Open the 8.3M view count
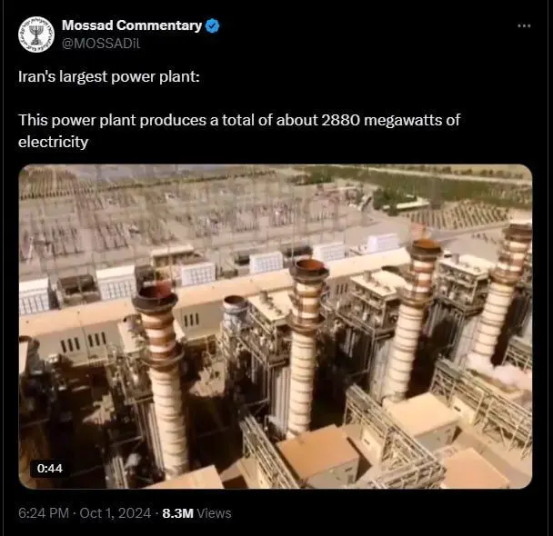553x536 pixels. pos(177,513)
